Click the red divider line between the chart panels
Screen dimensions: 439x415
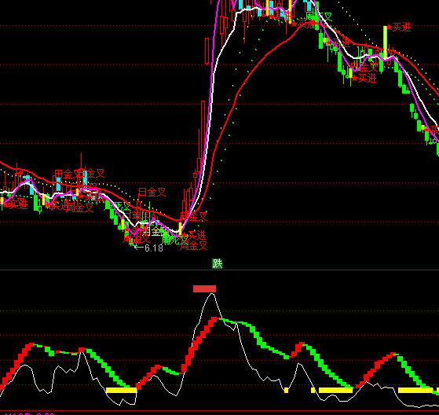(x=220, y=270)
